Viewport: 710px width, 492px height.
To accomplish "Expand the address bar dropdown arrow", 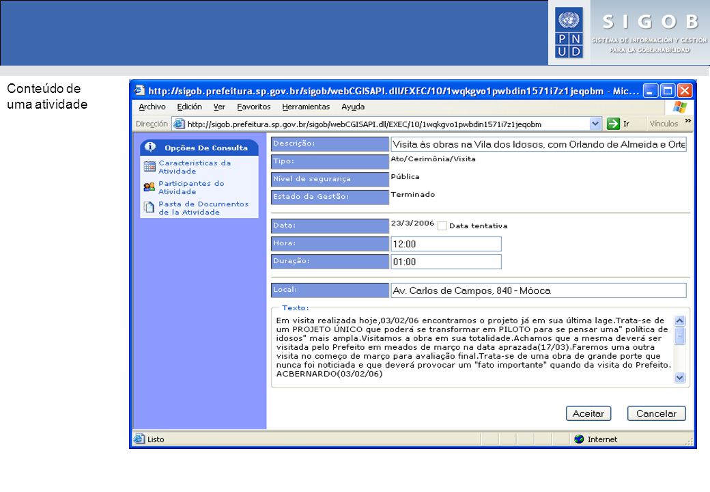I will [x=595, y=124].
